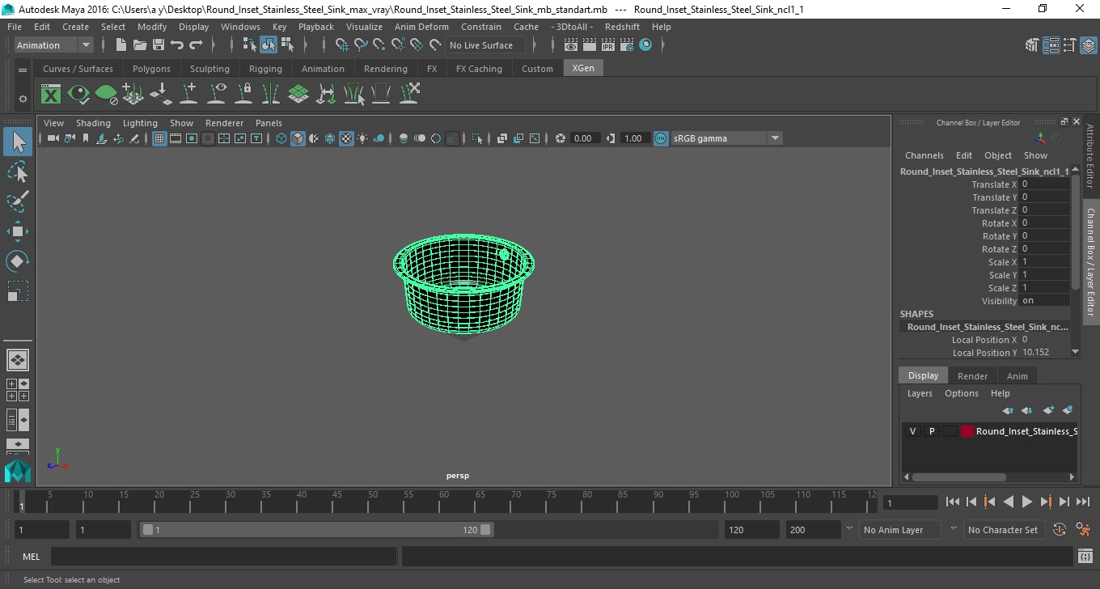Switch to the Rigging shelf tab
This screenshot has height=589, width=1100.
pos(265,69)
